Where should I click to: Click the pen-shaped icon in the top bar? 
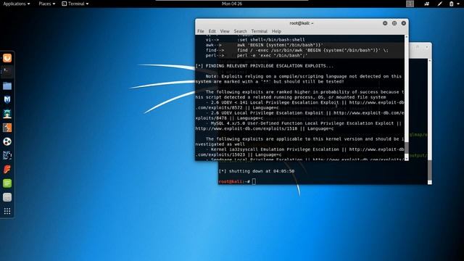[440, 4]
